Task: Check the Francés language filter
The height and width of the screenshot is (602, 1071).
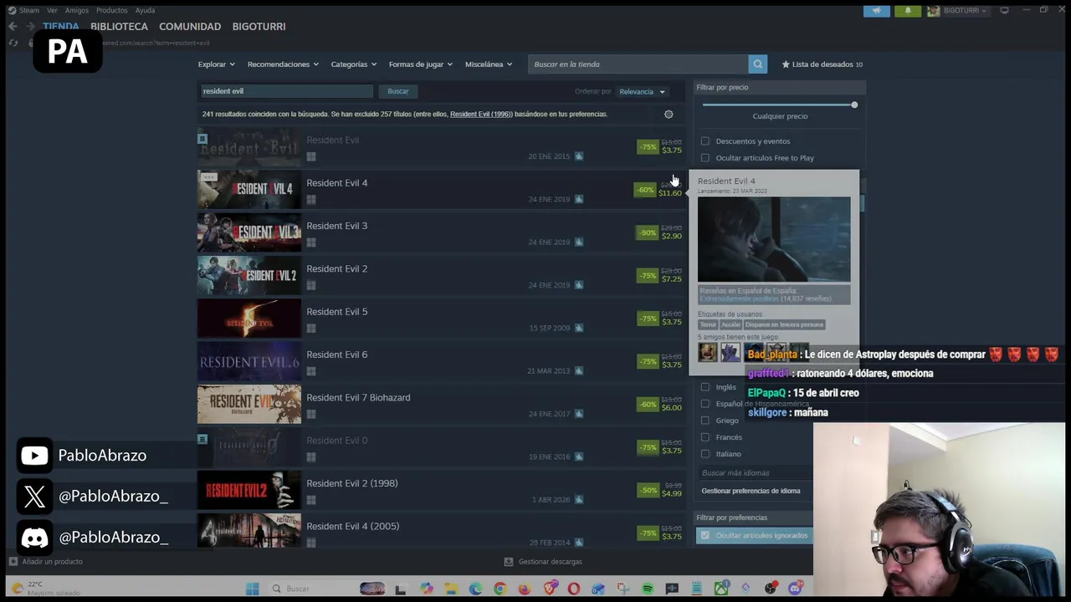Action: click(x=705, y=437)
